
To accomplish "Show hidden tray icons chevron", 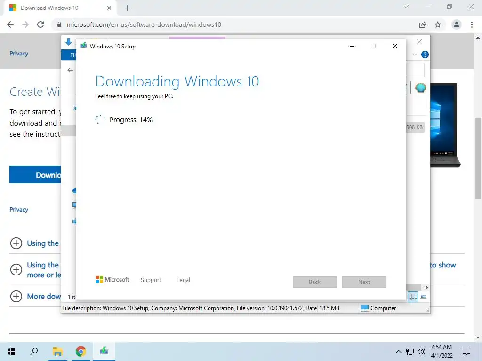I will pos(398,352).
